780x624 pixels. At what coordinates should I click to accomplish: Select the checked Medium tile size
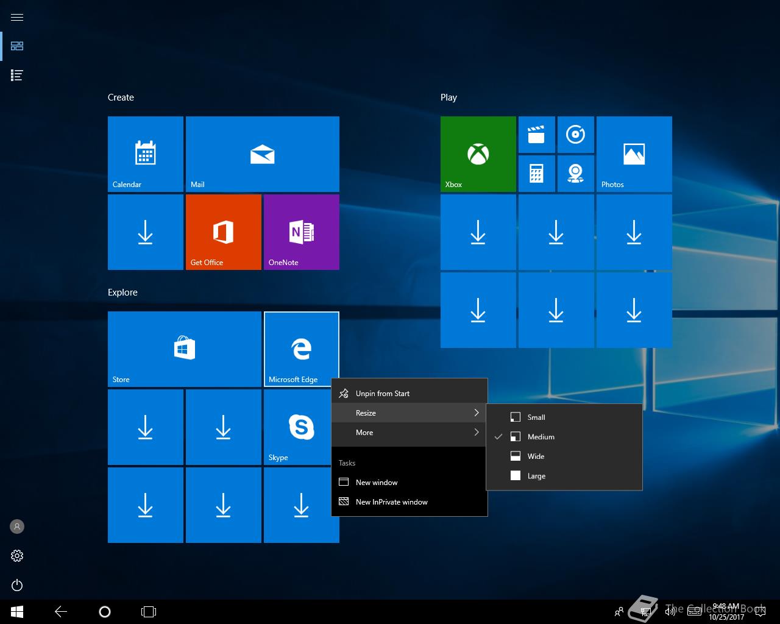[564, 437]
